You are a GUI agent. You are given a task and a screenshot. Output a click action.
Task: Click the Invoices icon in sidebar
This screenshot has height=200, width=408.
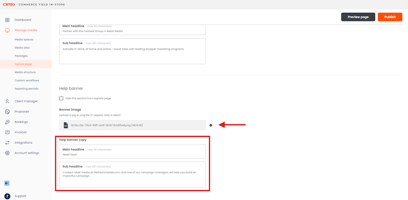[x=7, y=132]
